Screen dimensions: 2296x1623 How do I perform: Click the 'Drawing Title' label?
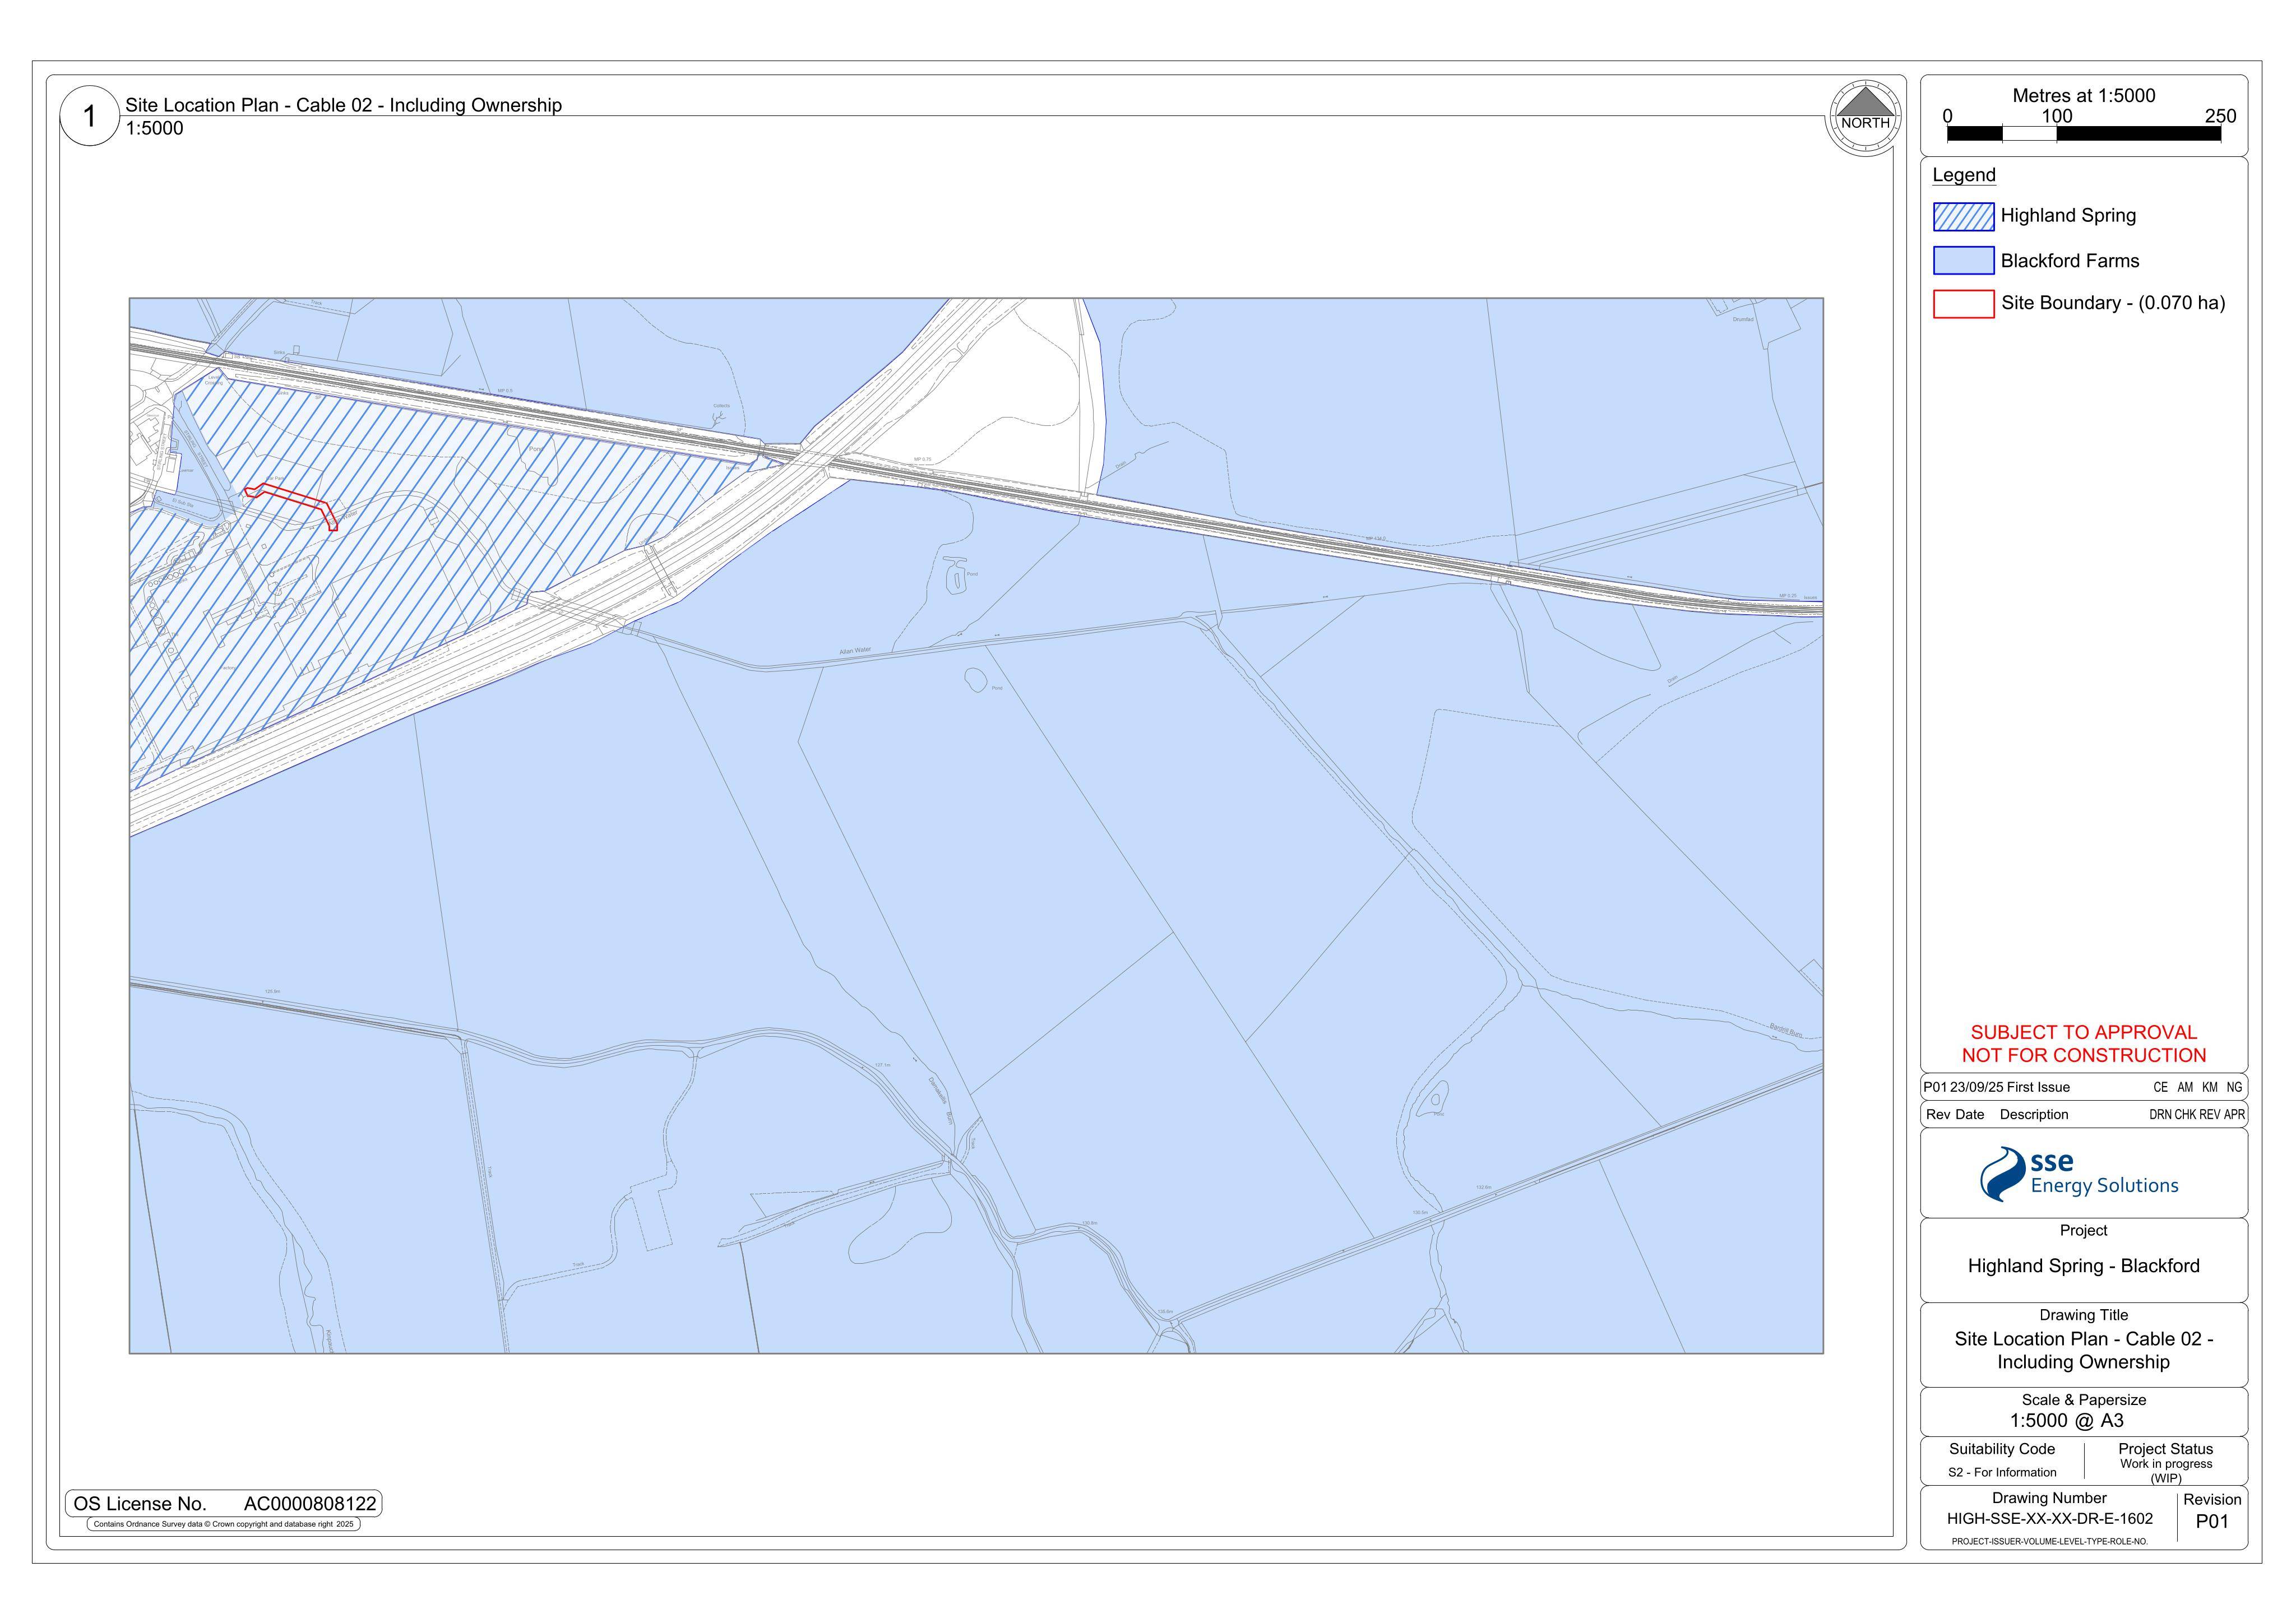point(2084,1315)
